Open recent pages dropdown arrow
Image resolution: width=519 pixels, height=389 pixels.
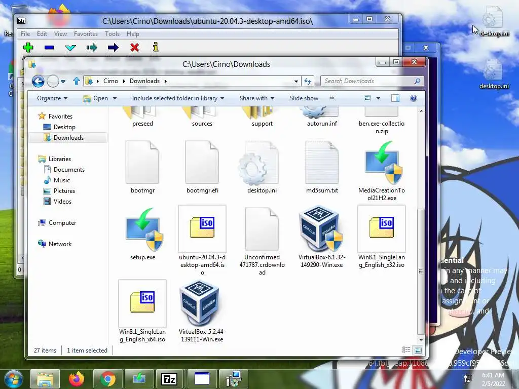point(63,81)
